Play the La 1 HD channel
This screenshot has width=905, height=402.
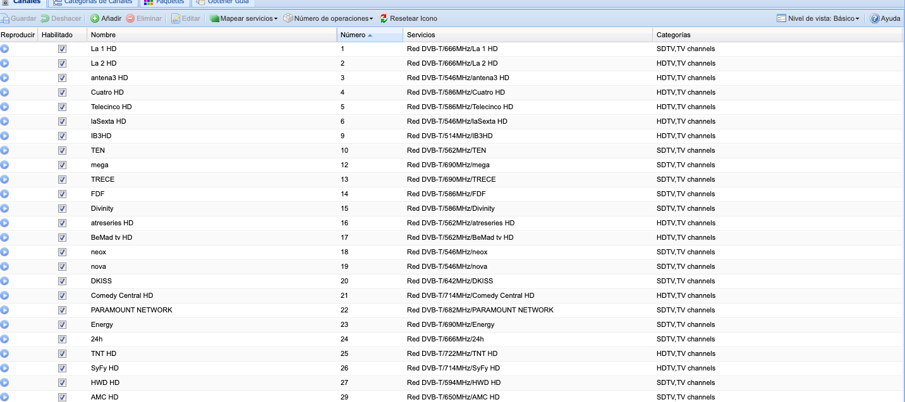click(x=4, y=49)
